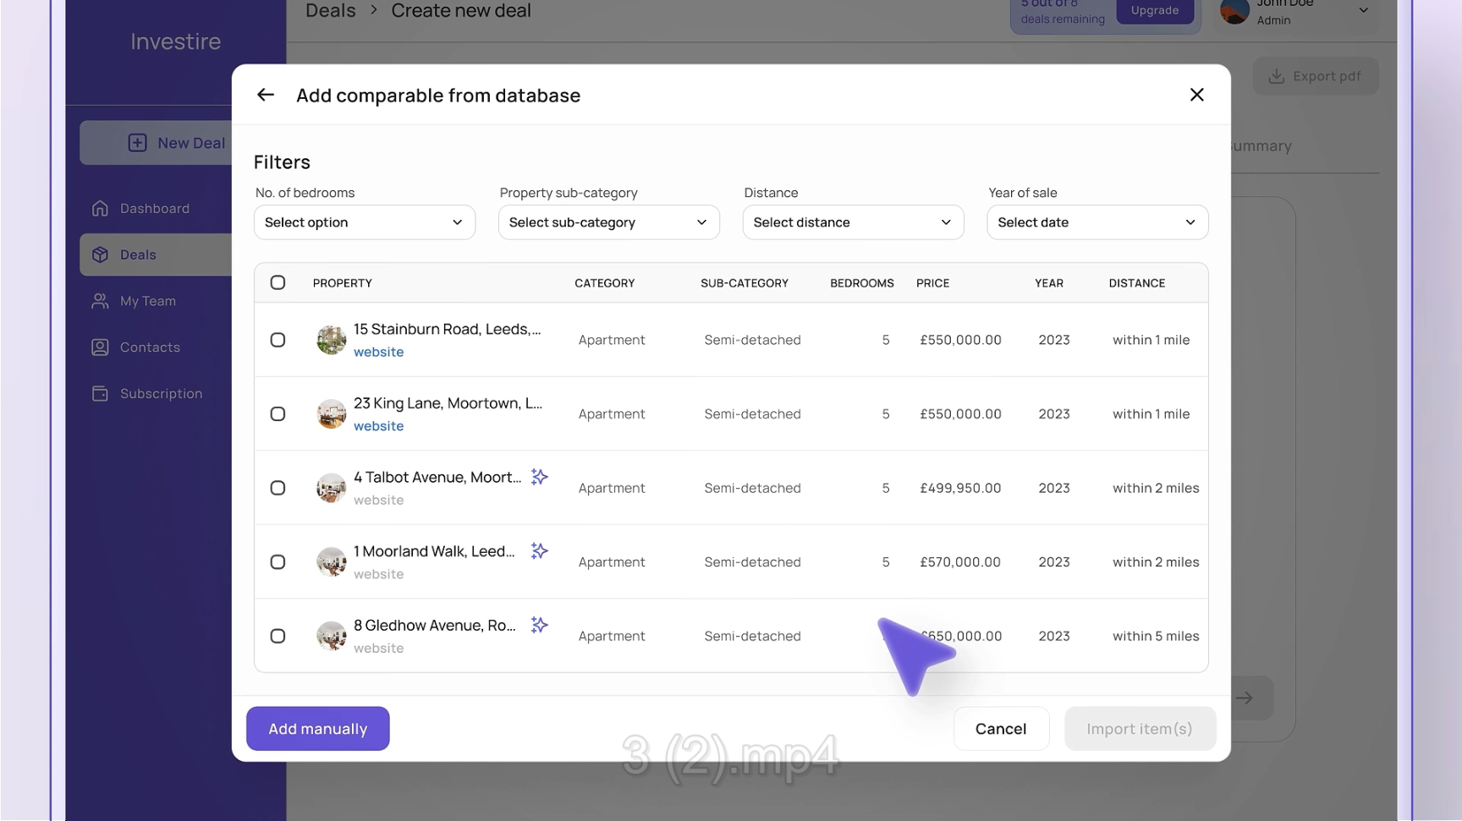Click sparkle icon beside 4 Talbot Avenue
The height and width of the screenshot is (821, 1462).
click(x=539, y=478)
